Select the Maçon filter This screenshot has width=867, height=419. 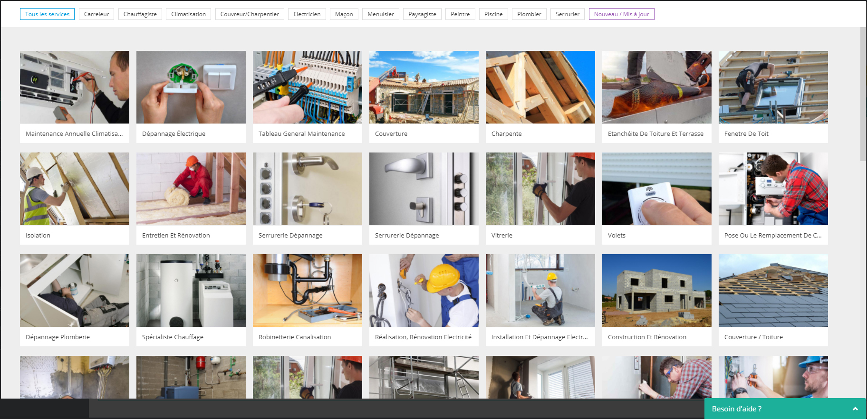(344, 14)
